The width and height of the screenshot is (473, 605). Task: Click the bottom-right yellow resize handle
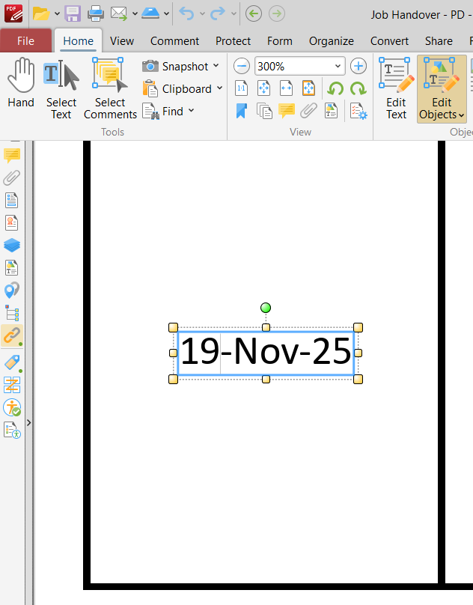click(358, 380)
